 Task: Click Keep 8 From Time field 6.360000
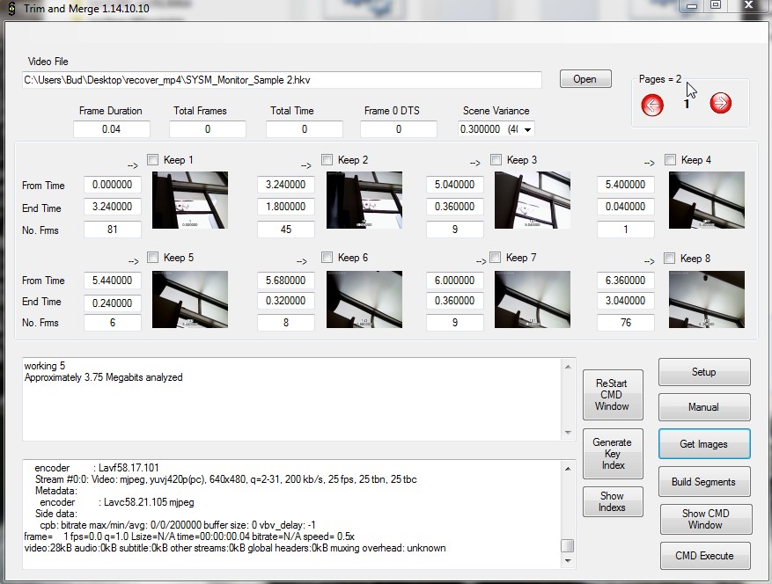tap(626, 281)
